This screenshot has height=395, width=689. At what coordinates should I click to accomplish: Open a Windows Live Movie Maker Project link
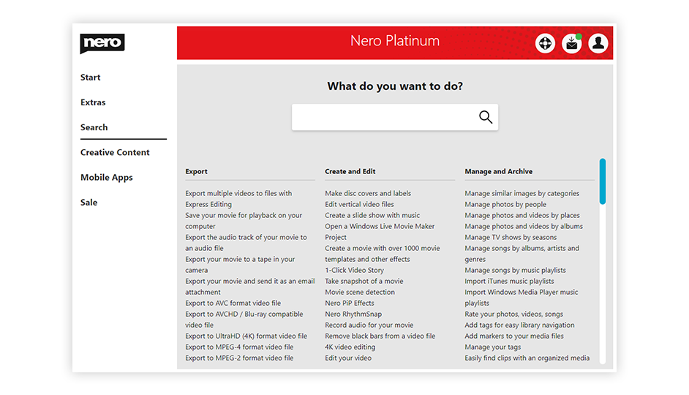[x=380, y=232]
